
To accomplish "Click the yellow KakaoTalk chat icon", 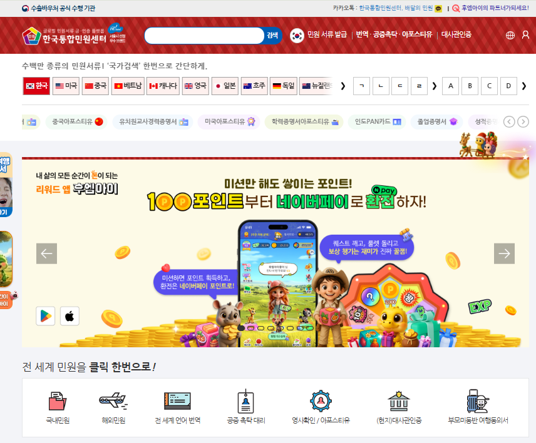I will click(438, 9).
